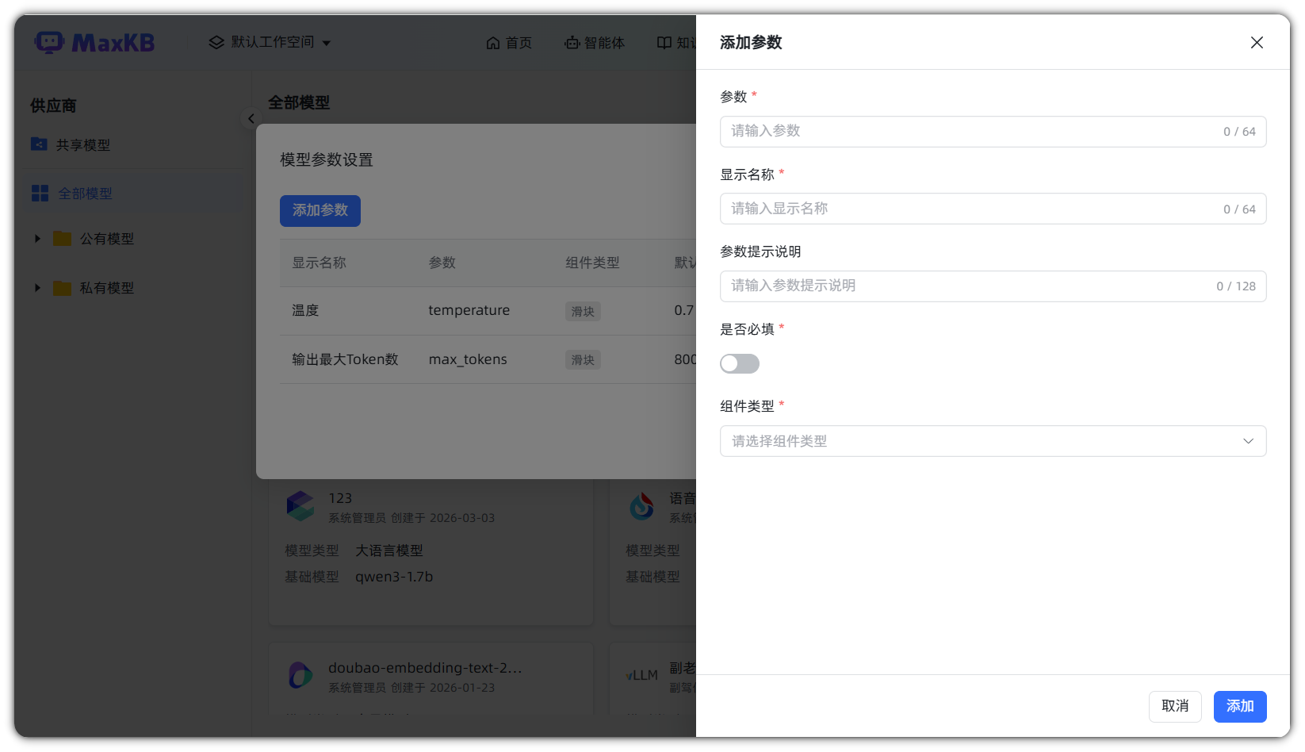This screenshot has height=752, width=1305.
Task: Click the 滑块 tag in the max_tokens row
Action: pos(583,360)
